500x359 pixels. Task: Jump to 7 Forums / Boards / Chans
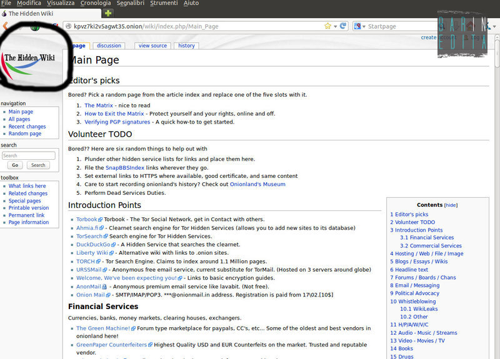[x=423, y=278]
